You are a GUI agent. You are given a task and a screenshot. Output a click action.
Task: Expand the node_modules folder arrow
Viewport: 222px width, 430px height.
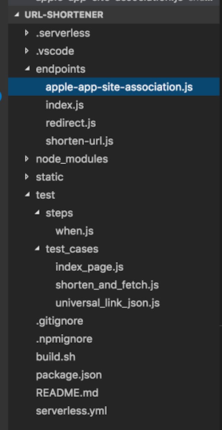point(27,159)
